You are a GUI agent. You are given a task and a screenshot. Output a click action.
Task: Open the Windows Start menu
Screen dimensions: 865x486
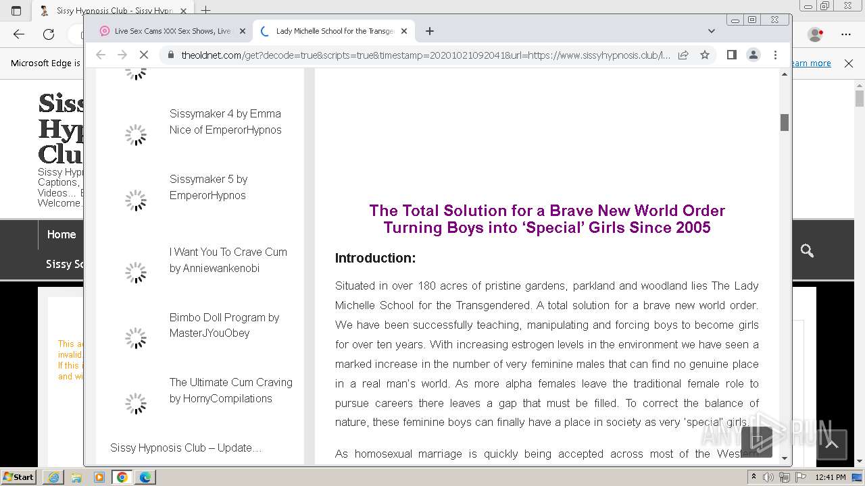18,477
